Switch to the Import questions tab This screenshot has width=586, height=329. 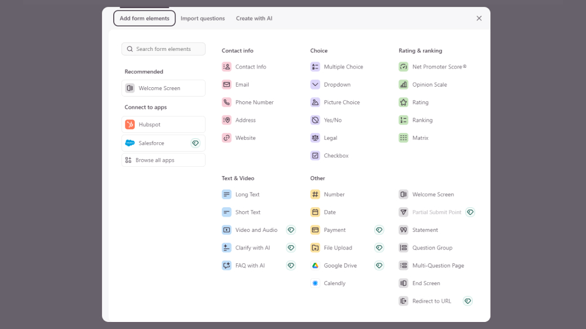[202, 19]
